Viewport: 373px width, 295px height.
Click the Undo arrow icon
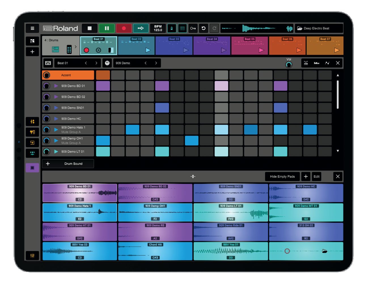204,28
